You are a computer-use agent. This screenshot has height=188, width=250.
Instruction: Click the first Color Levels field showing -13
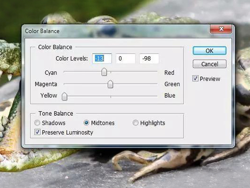tap(102, 59)
